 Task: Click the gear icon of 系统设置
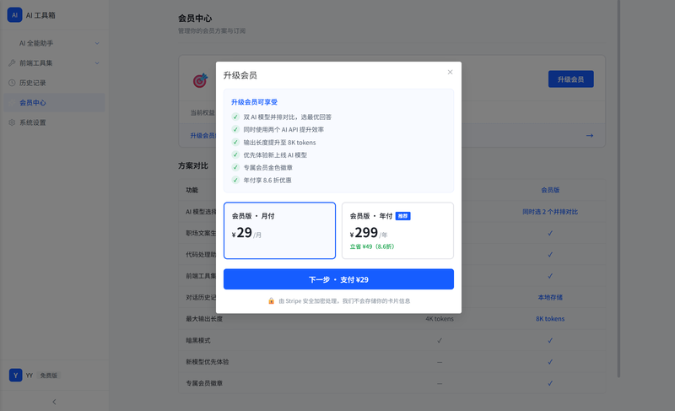[12, 122]
